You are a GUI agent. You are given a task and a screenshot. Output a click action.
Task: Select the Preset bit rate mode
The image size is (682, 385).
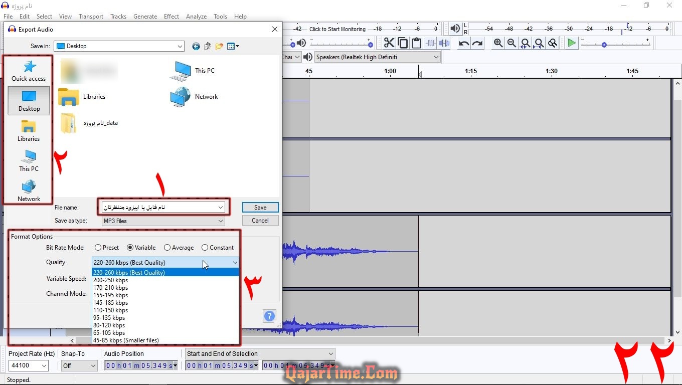tap(98, 248)
